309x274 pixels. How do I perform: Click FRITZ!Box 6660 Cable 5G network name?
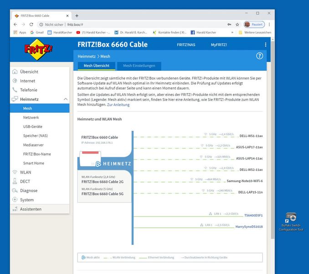coord(103,194)
